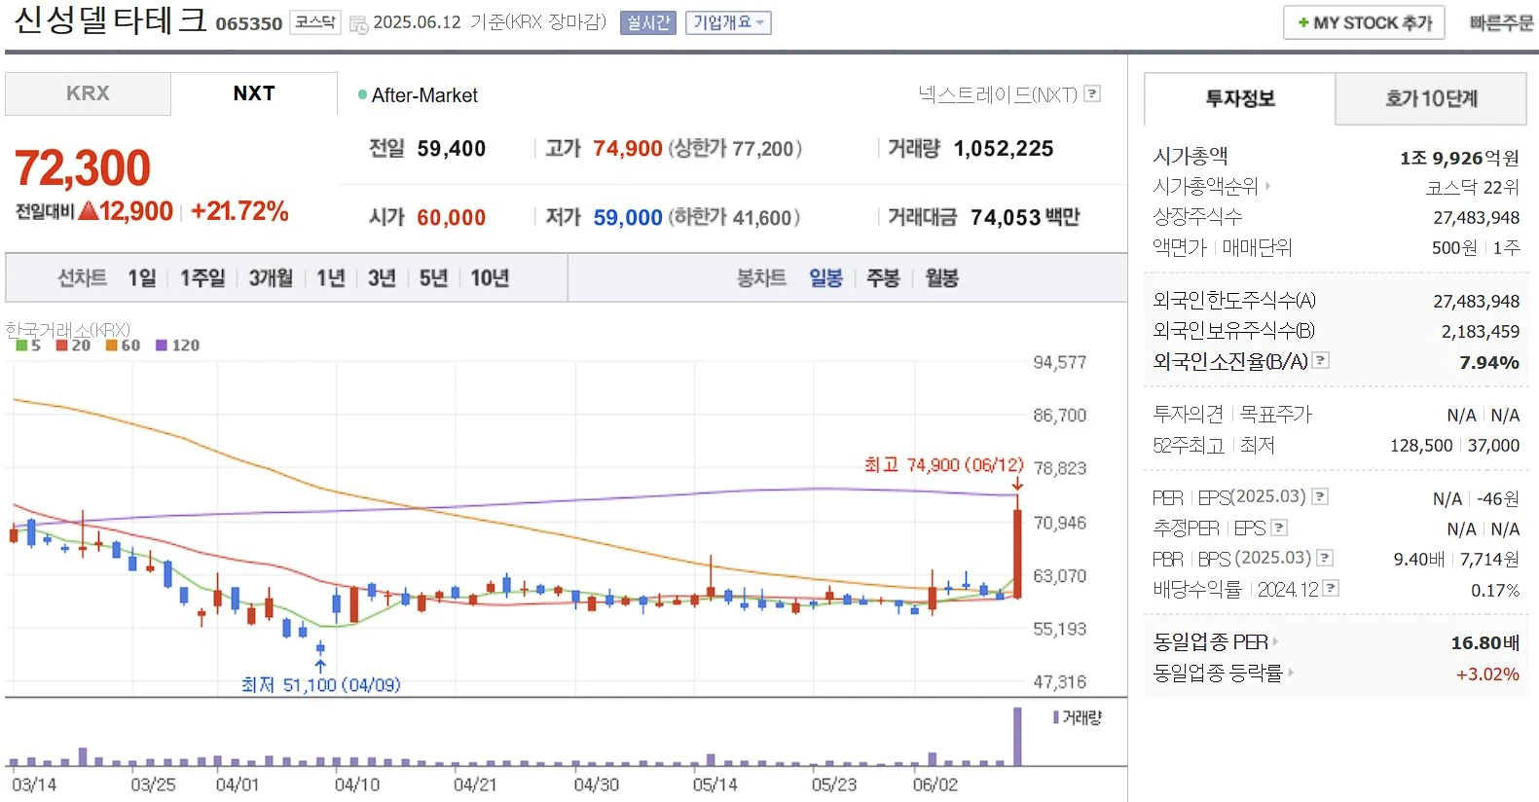Image resolution: width=1539 pixels, height=802 pixels.
Task: Click the current price 72,300
Action: click(x=83, y=168)
